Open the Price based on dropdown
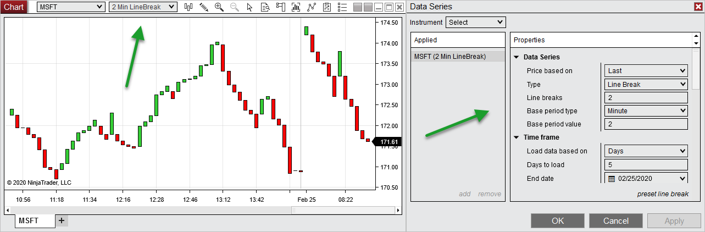The height and width of the screenshot is (232, 705). pyautogui.click(x=647, y=70)
